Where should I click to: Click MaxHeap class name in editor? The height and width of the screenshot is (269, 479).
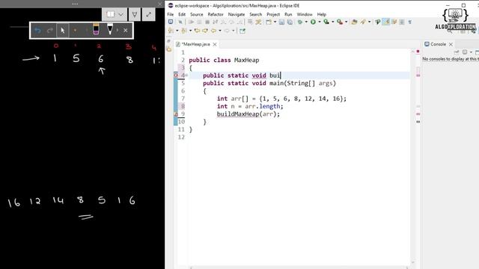(246, 60)
